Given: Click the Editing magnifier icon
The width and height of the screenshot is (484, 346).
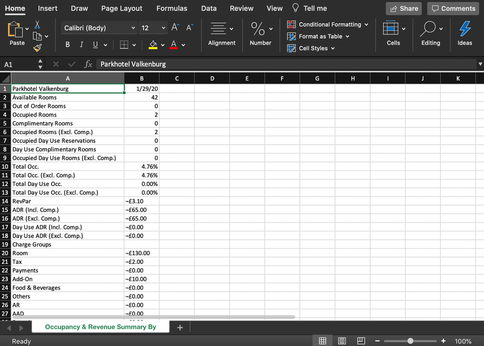Looking at the screenshot, I should click(x=428, y=28).
